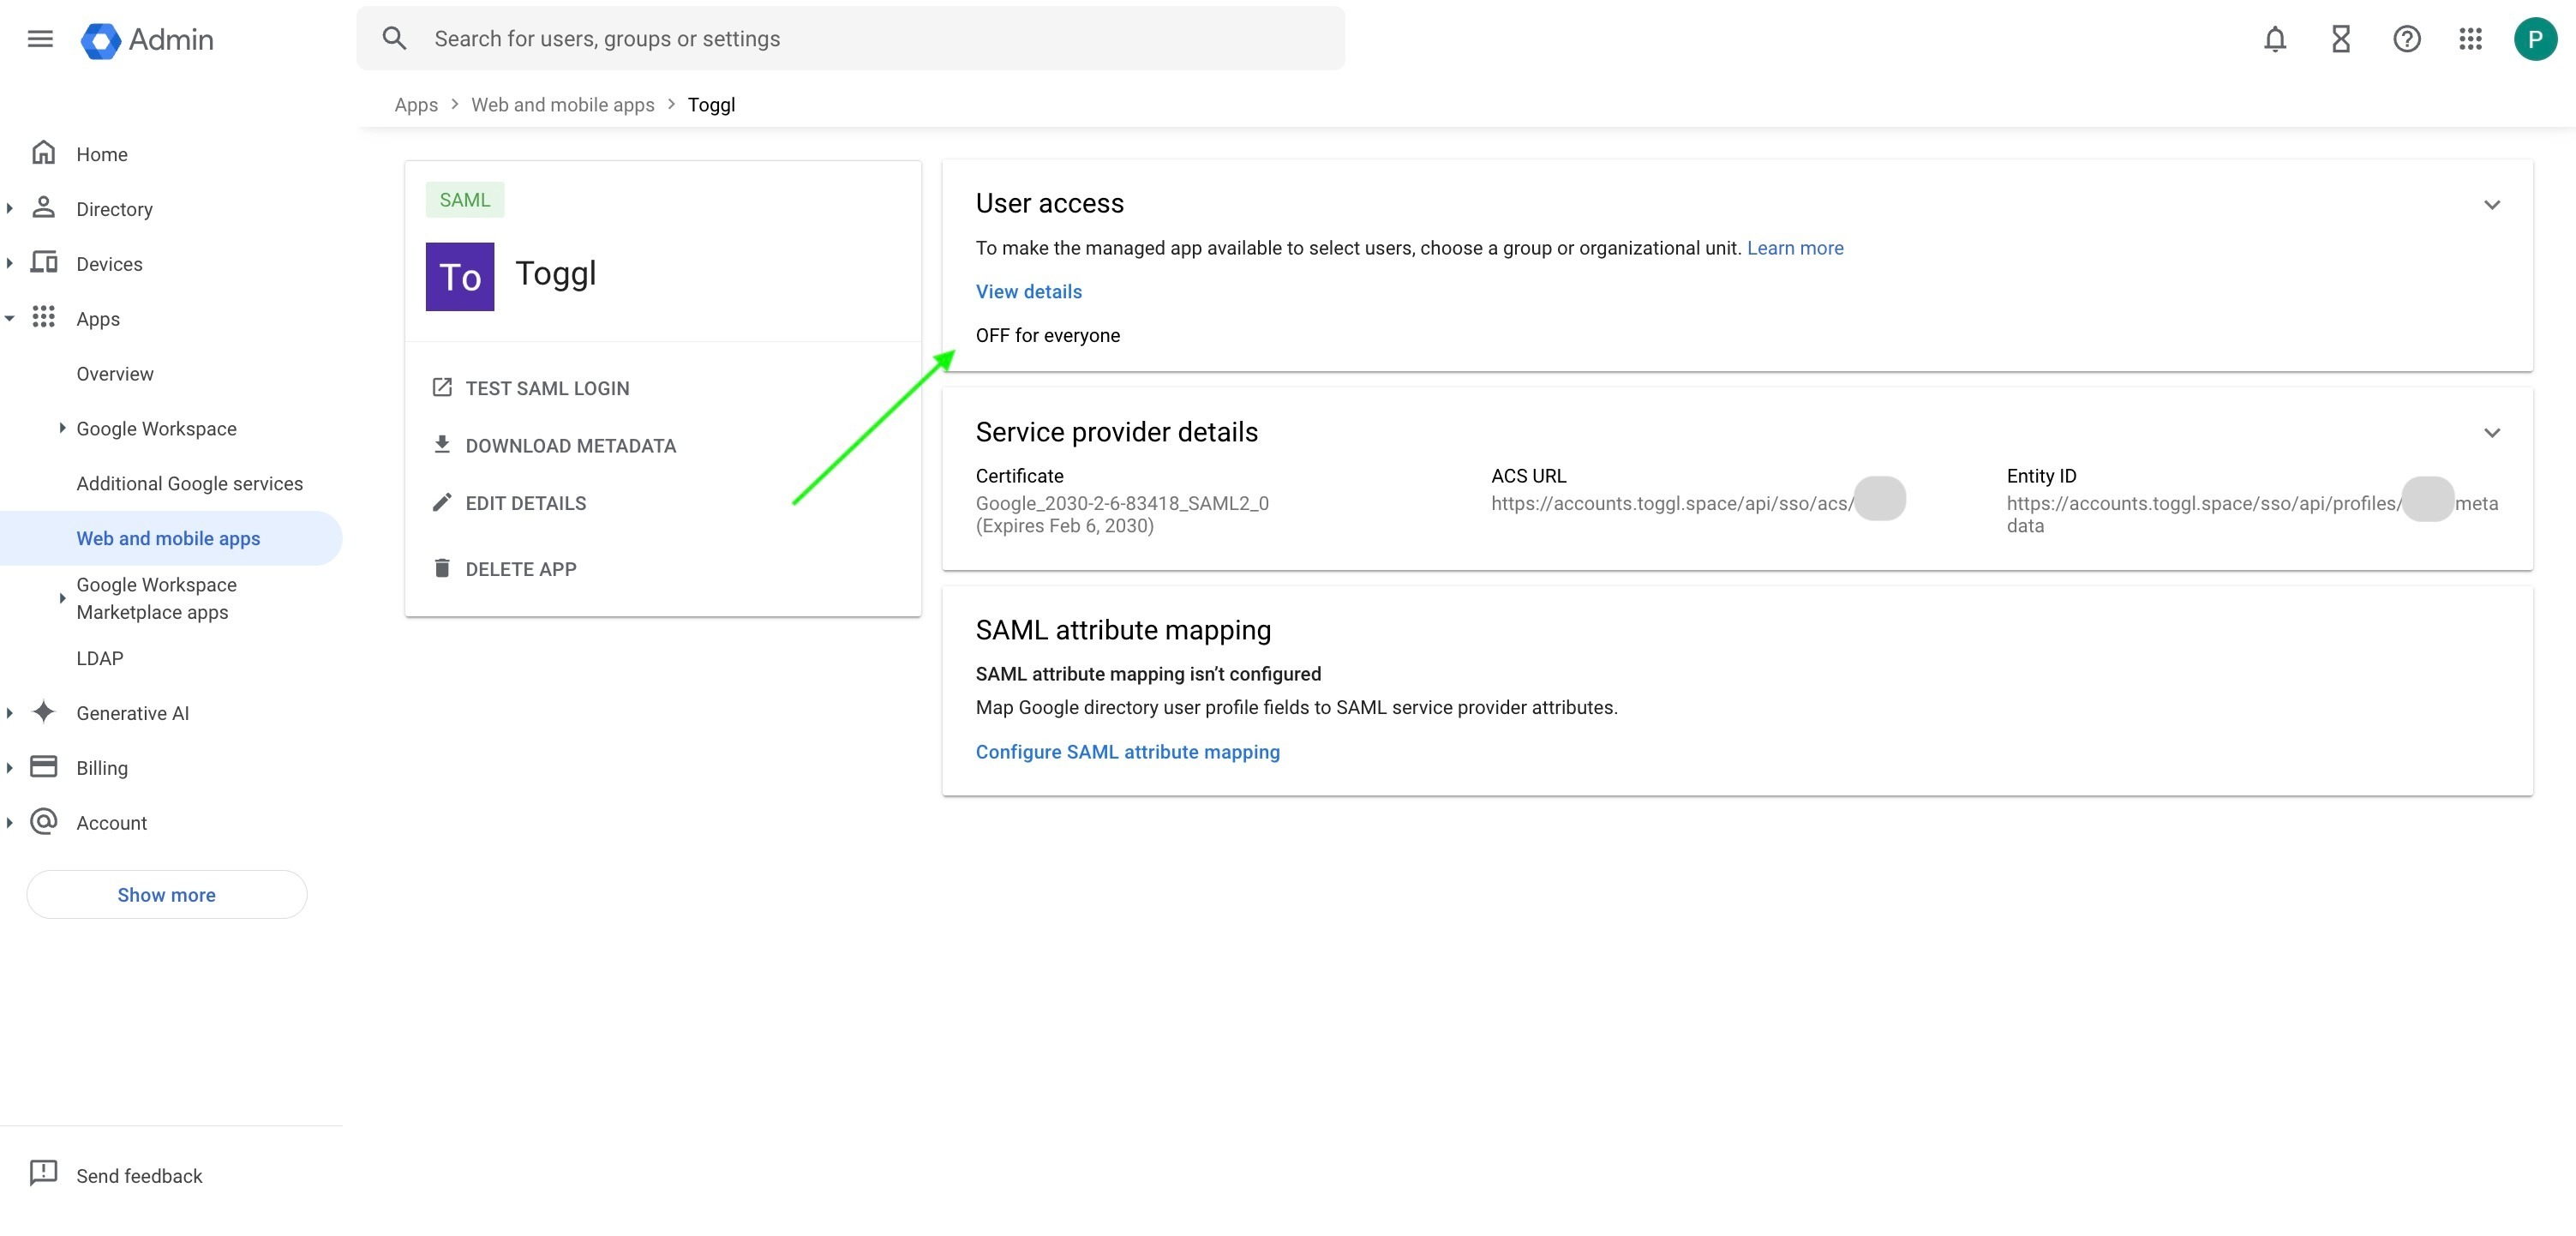
Task: Expand Service provider details chevron
Action: click(x=2491, y=433)
